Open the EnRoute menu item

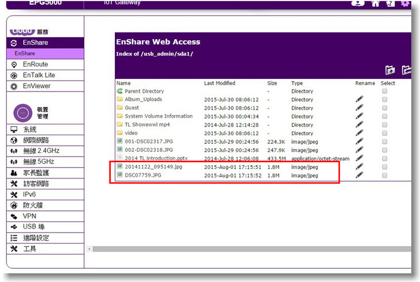[35, 64]
